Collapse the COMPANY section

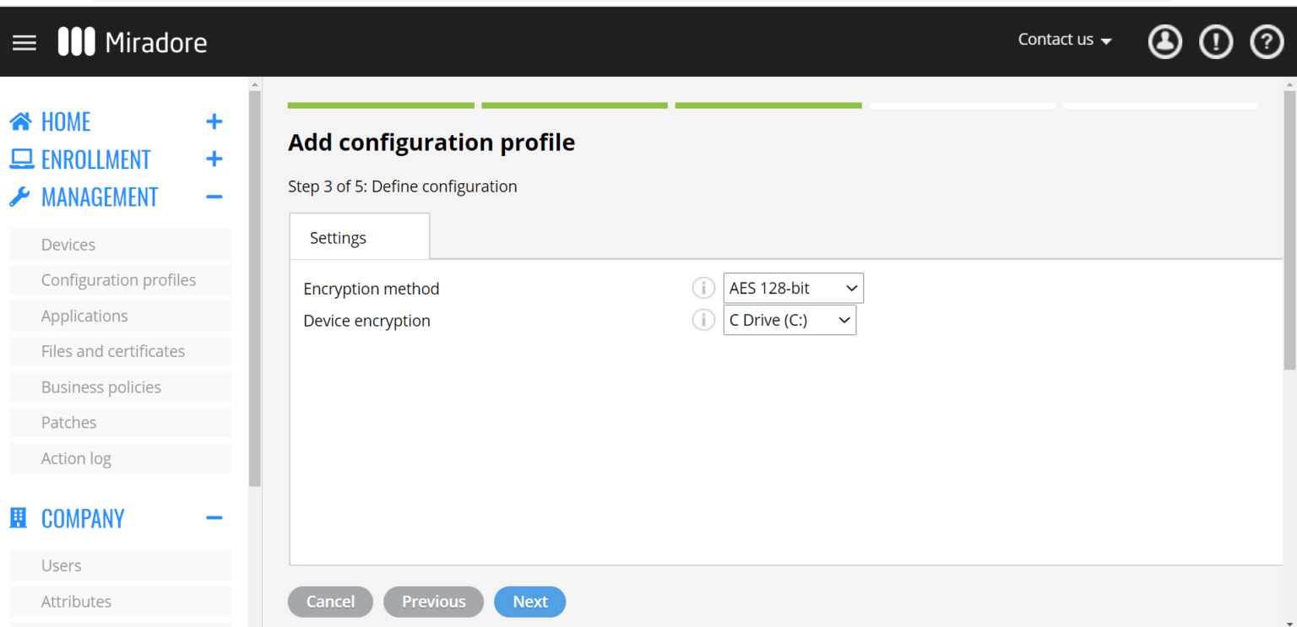pos(214,518)
